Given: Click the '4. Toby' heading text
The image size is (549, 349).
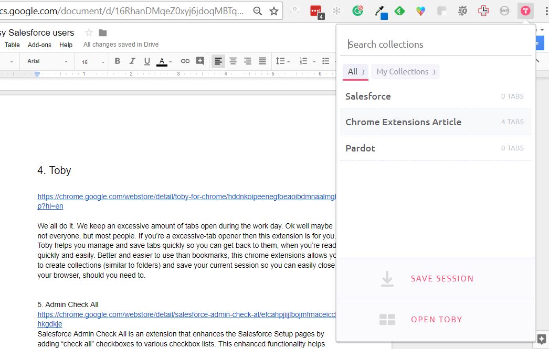Looking at the screenshot, I should click(x=54, y=170).
